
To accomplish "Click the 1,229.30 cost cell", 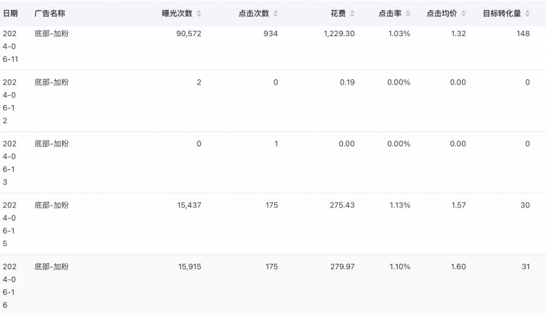I will click(x=339, y=34).
